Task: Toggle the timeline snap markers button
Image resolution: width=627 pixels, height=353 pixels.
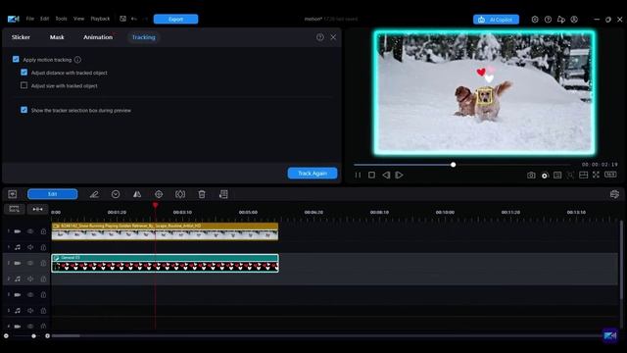Action: pos(37,209)
